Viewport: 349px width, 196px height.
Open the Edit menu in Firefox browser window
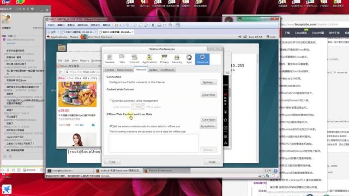point(67,60)
